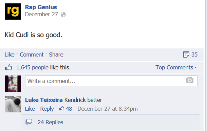
Task: Like the Rap Genius post
Action: pos(10,54)
